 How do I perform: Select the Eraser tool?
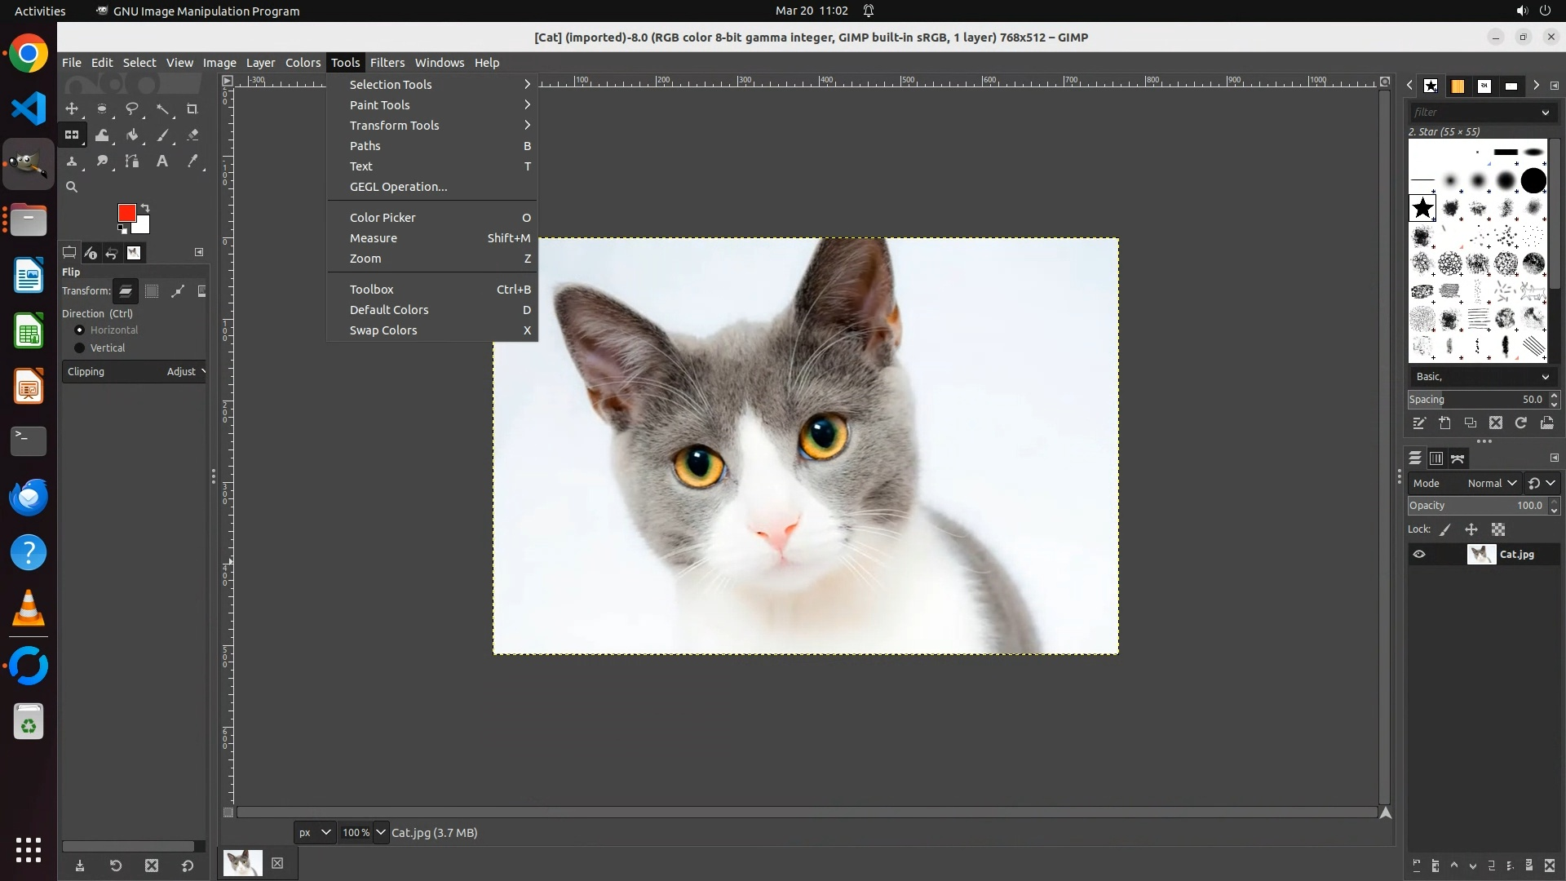pyautogui.click(x=192, y=135)
